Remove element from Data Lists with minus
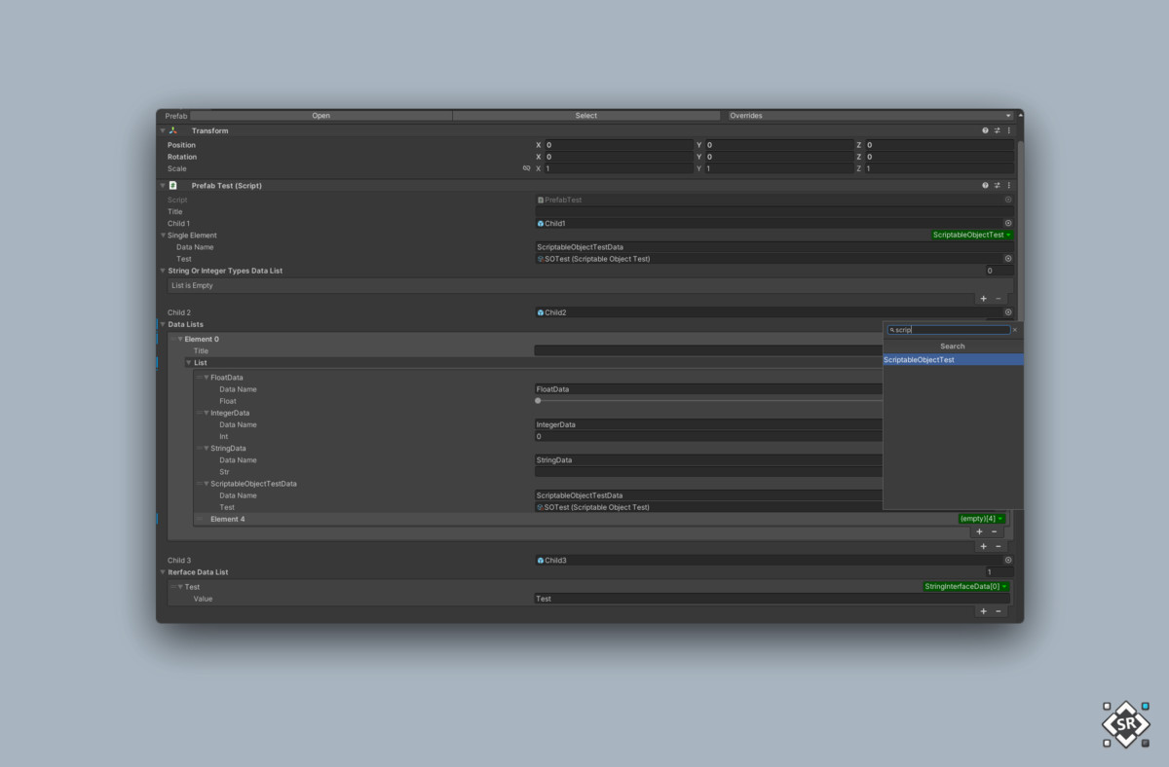Screen dimensions: 1169x767 pyautogui.click(x=998, y=547)
